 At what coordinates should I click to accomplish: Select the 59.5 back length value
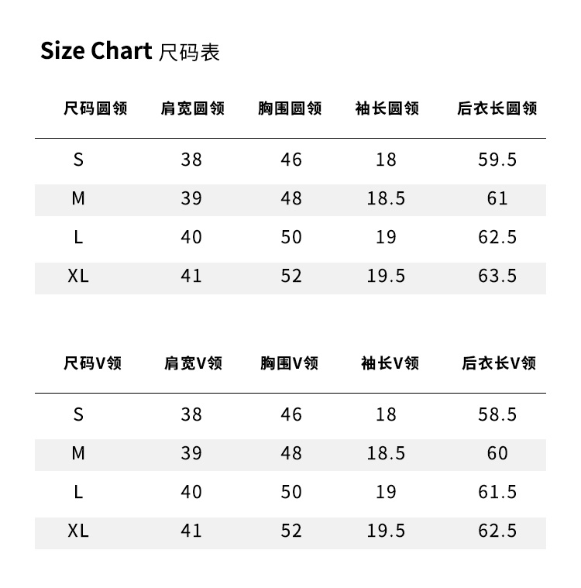click(x=497, y=160)
